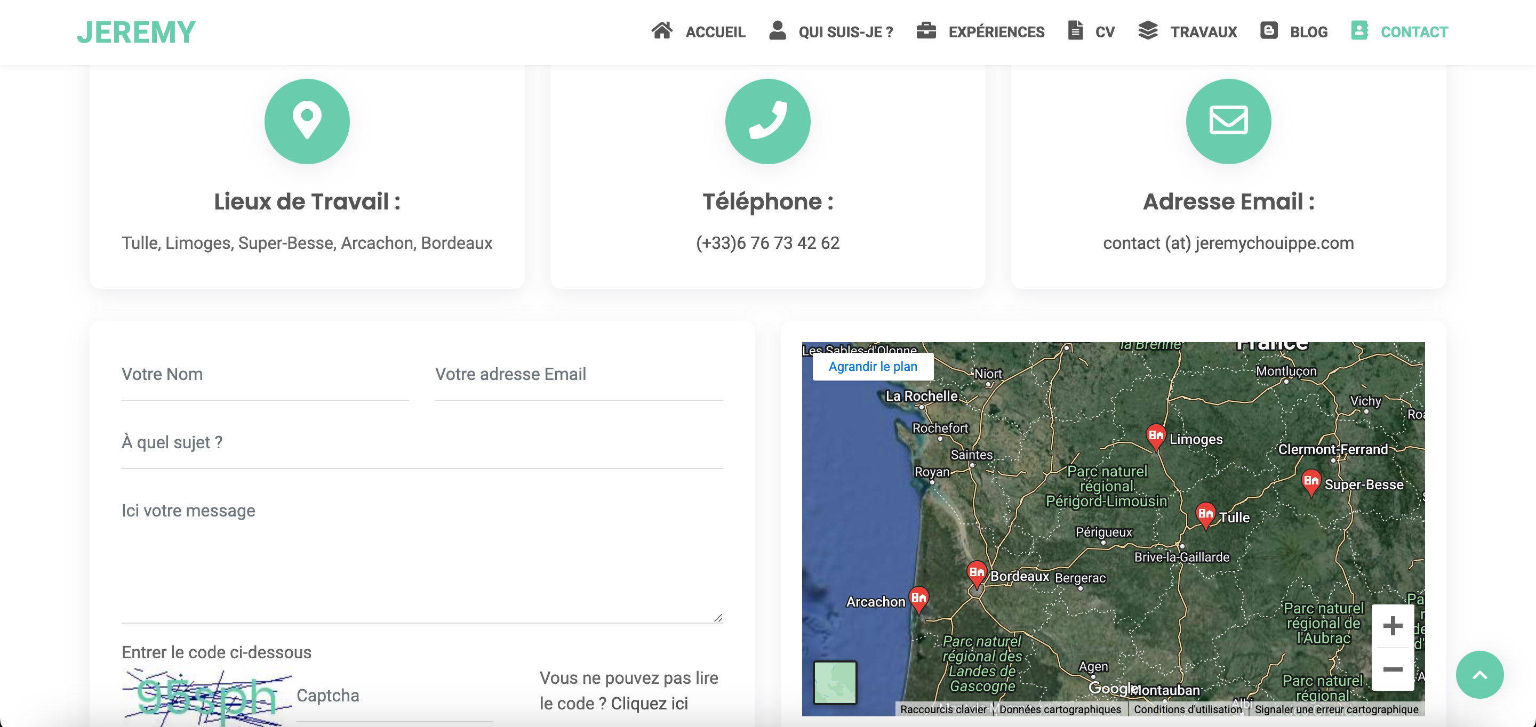Viewport: 1536px width, 727px height.
Task: Zoom out the map with minus
Action: click(1393, 669)
